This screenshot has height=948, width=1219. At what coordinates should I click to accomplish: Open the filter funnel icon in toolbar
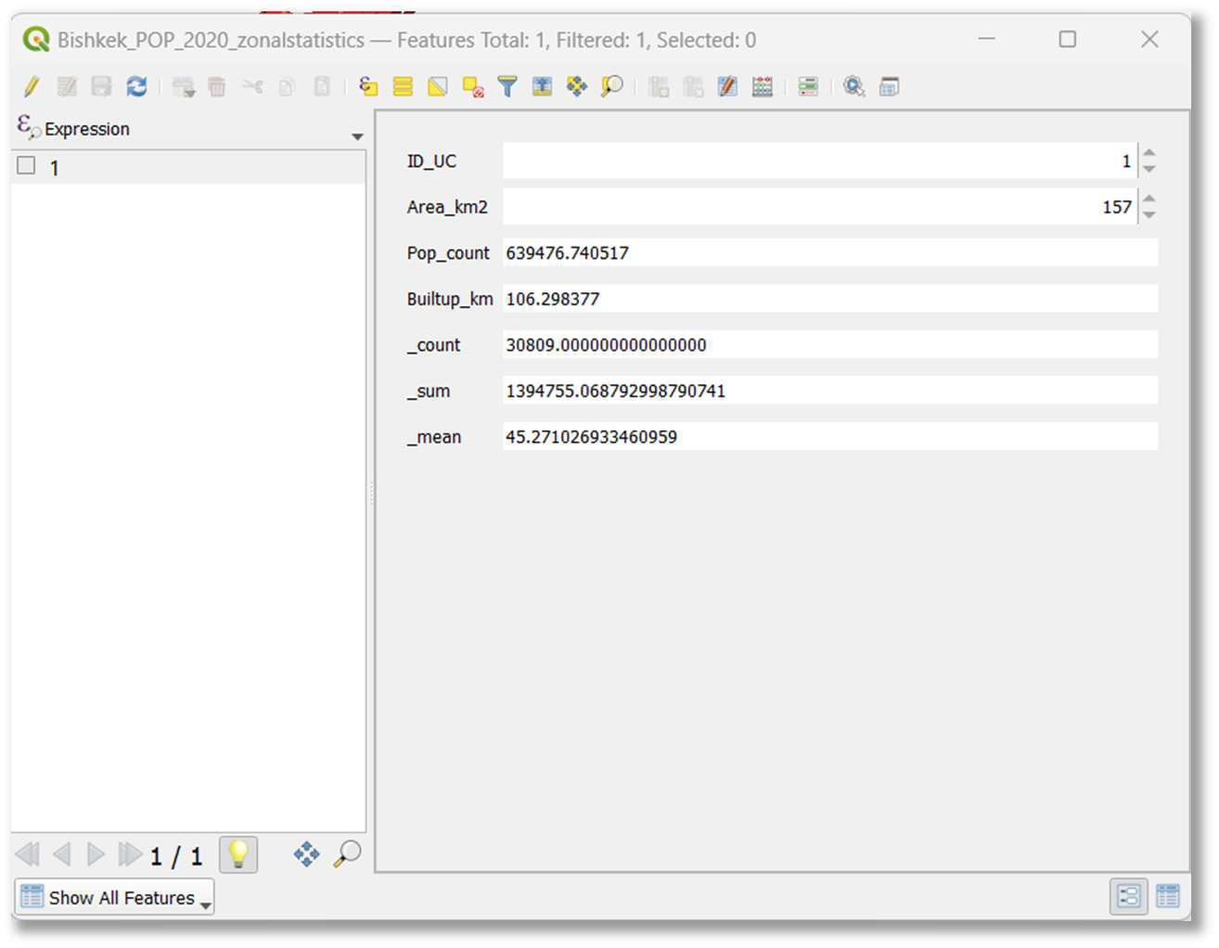pyautogui.click(x=507, y=87)
